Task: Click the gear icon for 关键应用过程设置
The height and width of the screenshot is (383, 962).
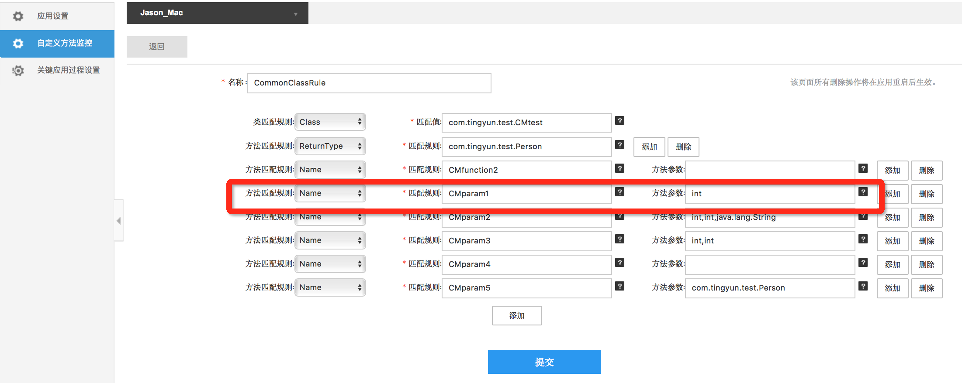Action: click(18, 70)
